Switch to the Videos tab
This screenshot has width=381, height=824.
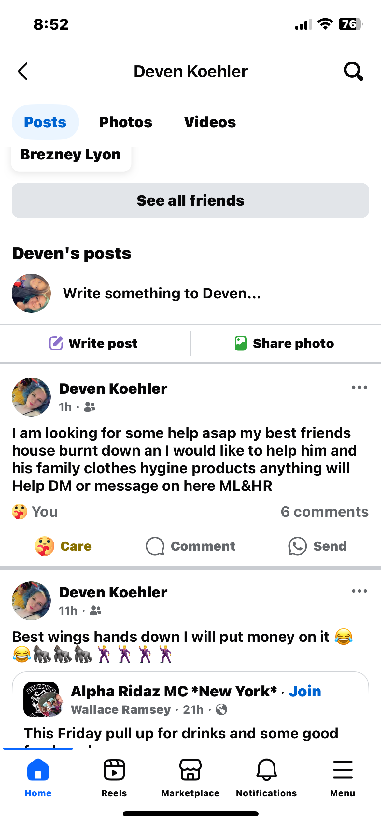(x=210, y=122)
